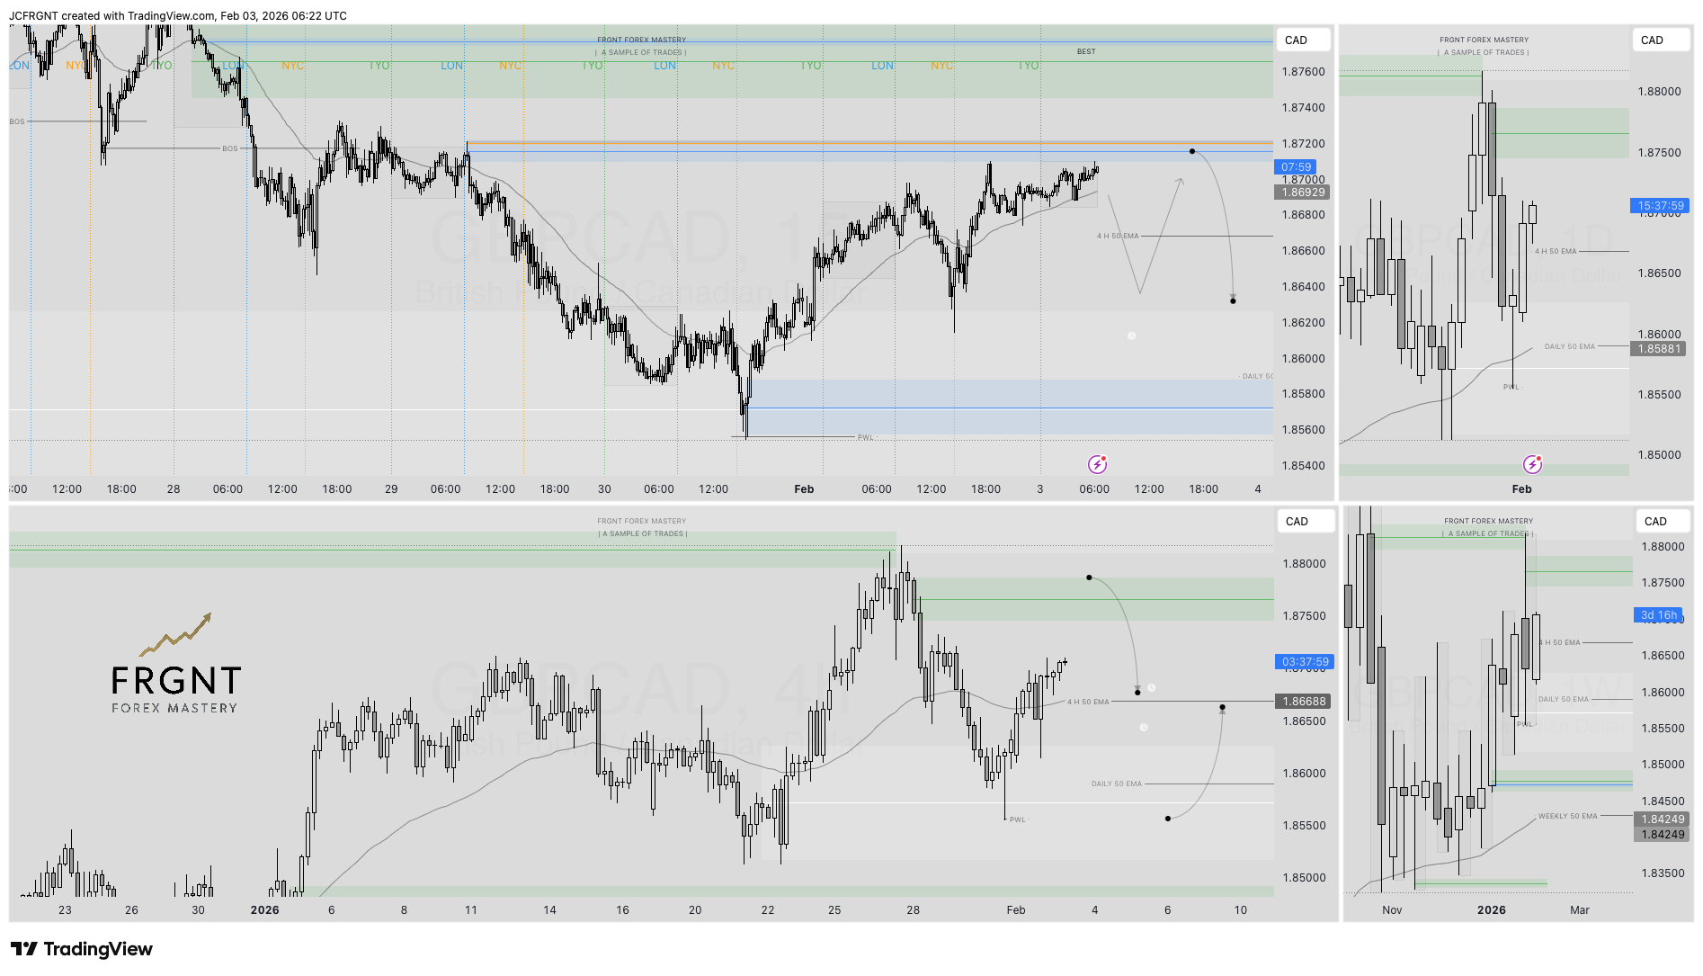Click the 1.85881 Daily 50 EMA price tag

[x=1659, y=349]
